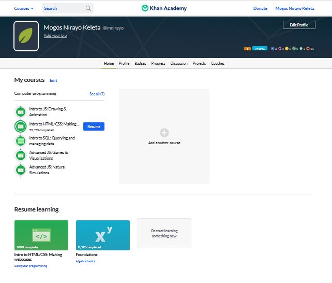Viewport: 332px width, 283px height.
Task: Click the Algebra basics subject link
Action: pos(85,261)
